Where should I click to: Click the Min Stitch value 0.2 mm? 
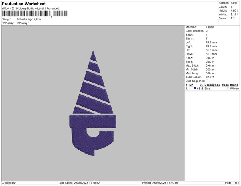pyautogui.click(x=210, y=69)
